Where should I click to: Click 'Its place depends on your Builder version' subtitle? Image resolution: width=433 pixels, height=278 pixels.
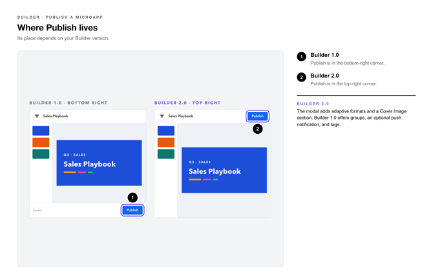[x=63, y=38]
